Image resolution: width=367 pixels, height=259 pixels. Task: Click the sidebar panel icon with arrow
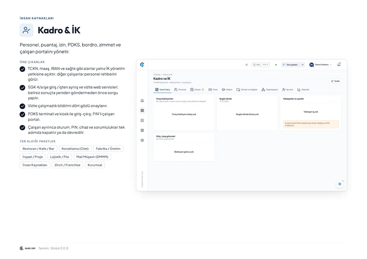click(142, 121)
